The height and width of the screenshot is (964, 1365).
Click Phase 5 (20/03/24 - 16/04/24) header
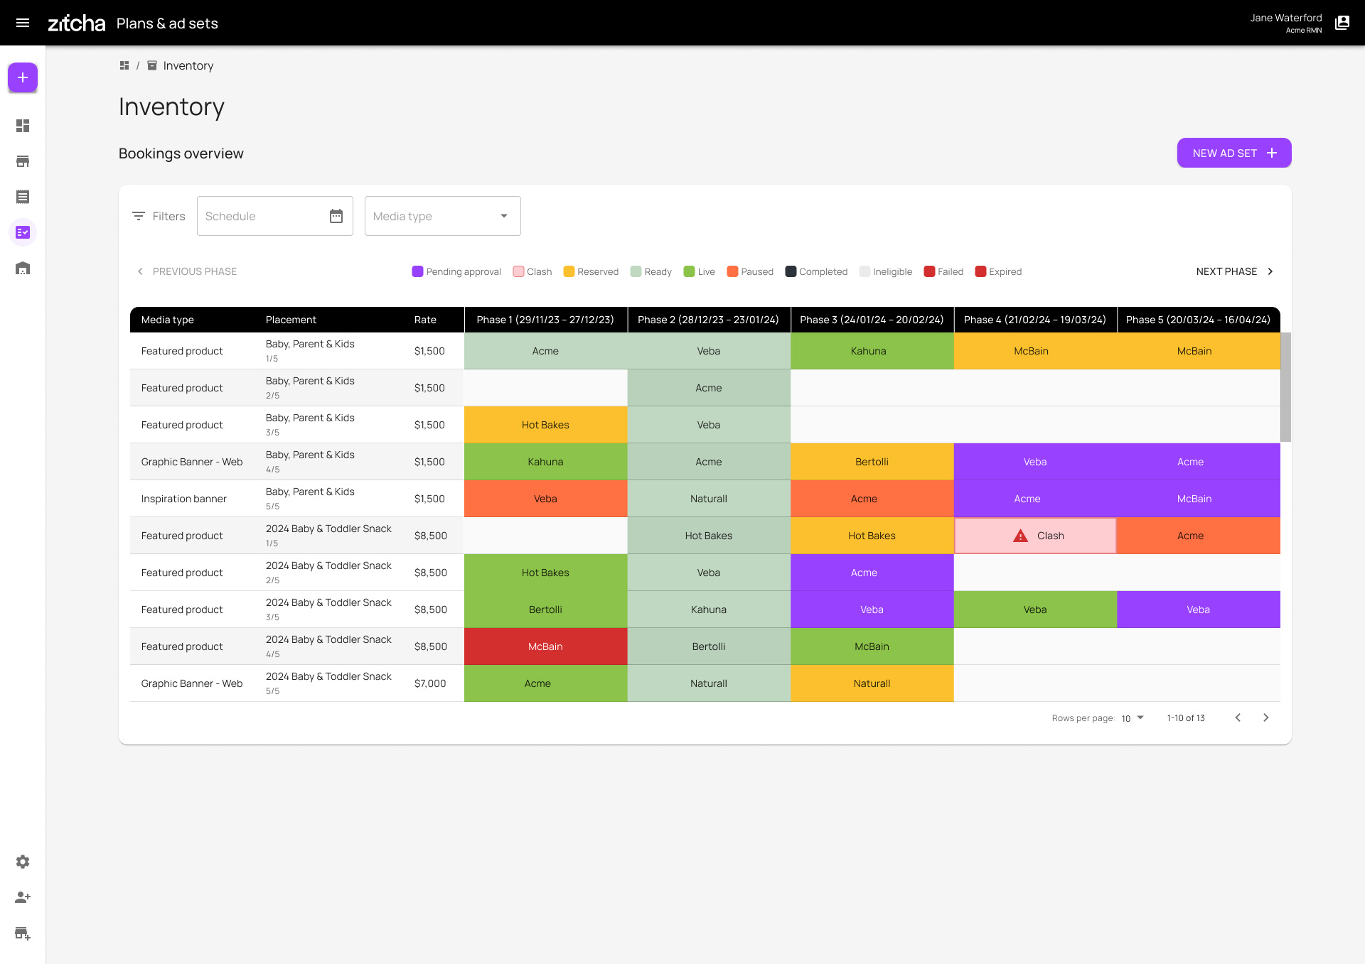click(1198, 320)
